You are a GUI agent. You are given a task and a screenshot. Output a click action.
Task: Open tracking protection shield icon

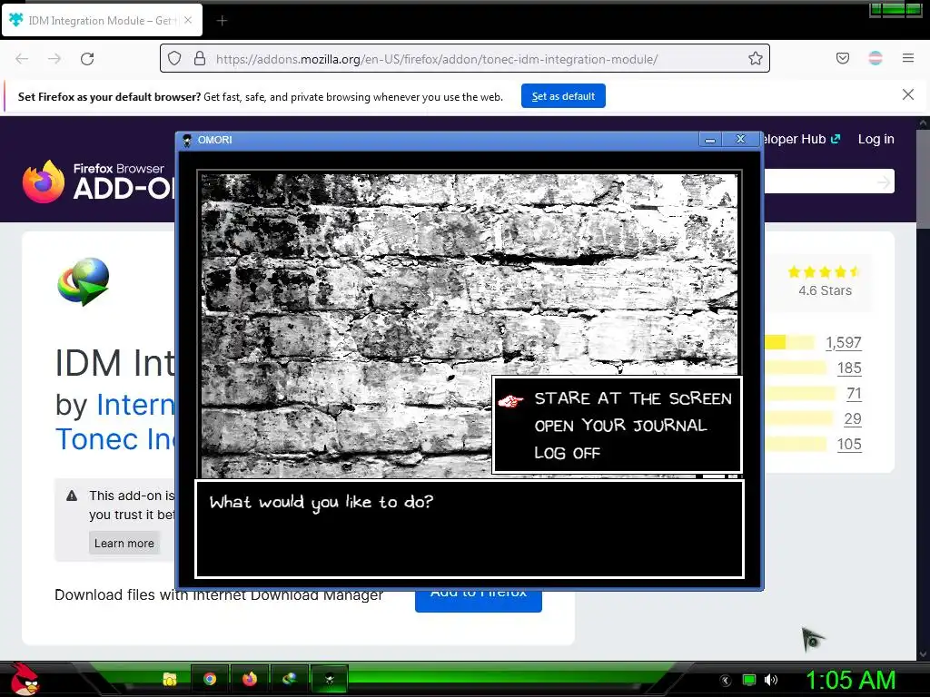point(174,59)
